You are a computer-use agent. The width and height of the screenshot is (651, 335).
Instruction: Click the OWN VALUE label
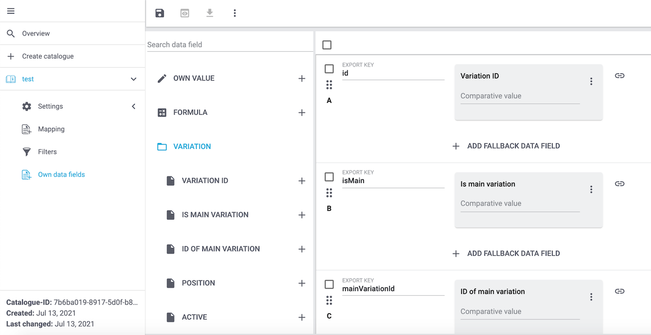(194, 78)
